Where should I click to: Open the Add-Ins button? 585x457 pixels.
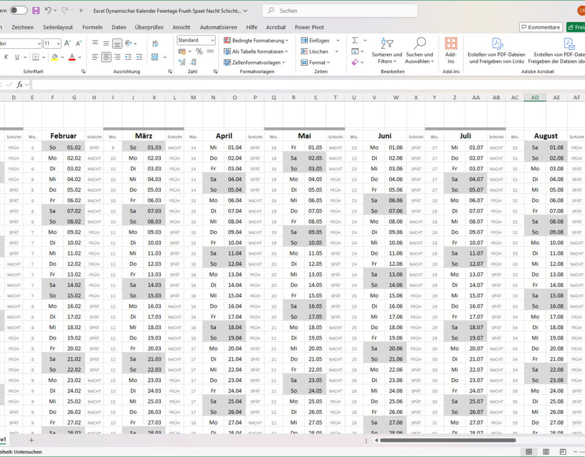click(x=451, y=49)
